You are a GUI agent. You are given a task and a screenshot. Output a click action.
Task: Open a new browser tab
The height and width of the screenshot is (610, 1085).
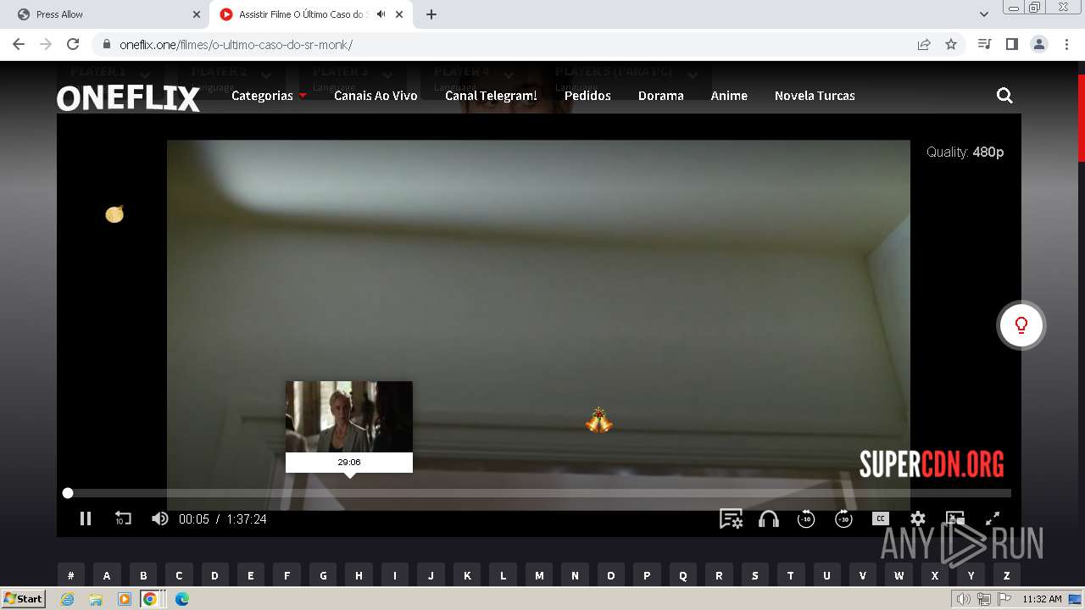(x=431, y=14)
